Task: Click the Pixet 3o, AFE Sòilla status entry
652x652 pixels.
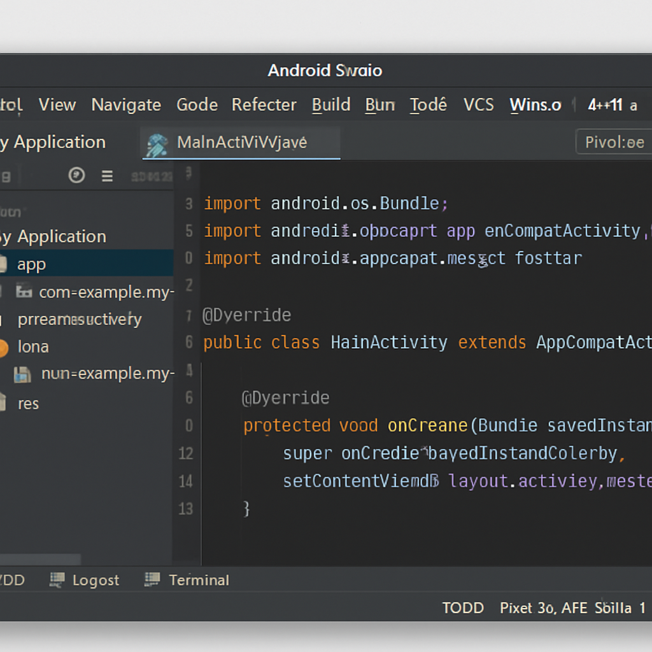Action: coord(565,608)
